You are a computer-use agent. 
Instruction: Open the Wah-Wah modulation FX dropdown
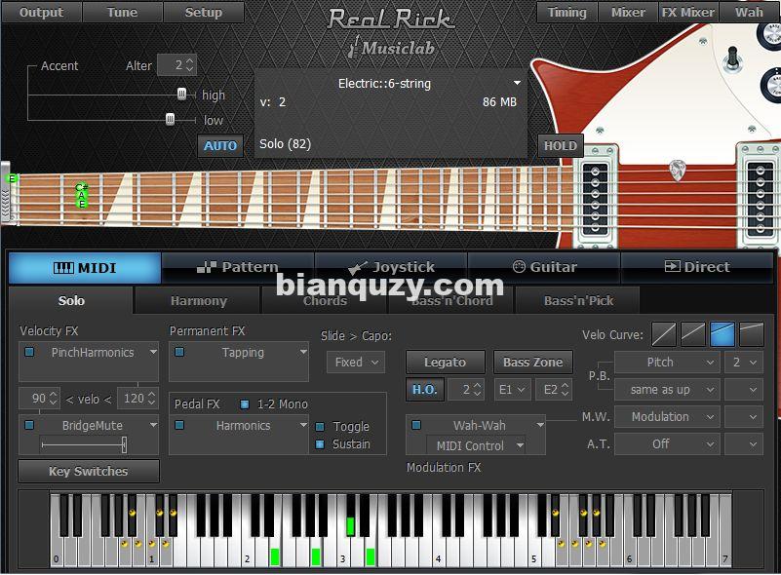pos(540,425)
